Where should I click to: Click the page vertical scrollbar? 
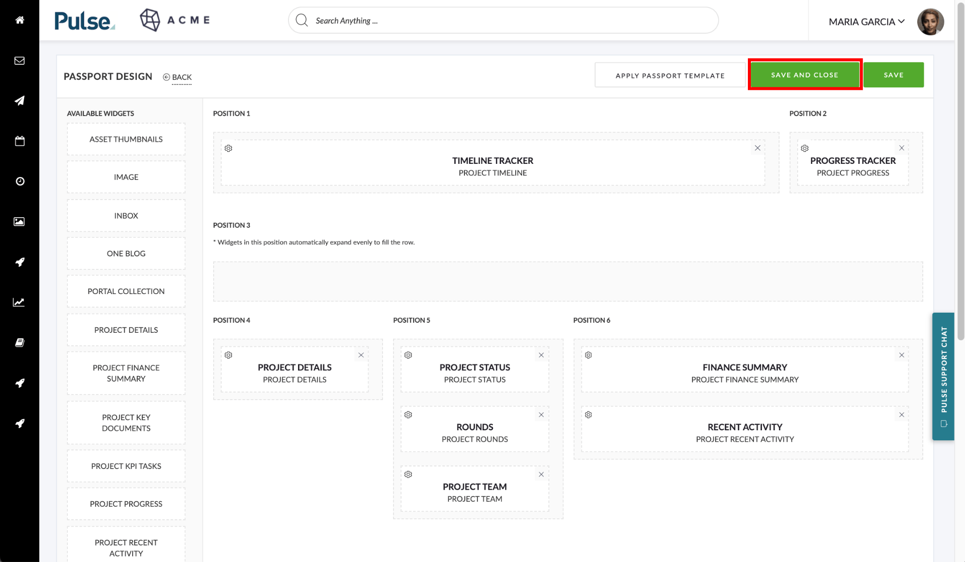click(x=960, y=171)
